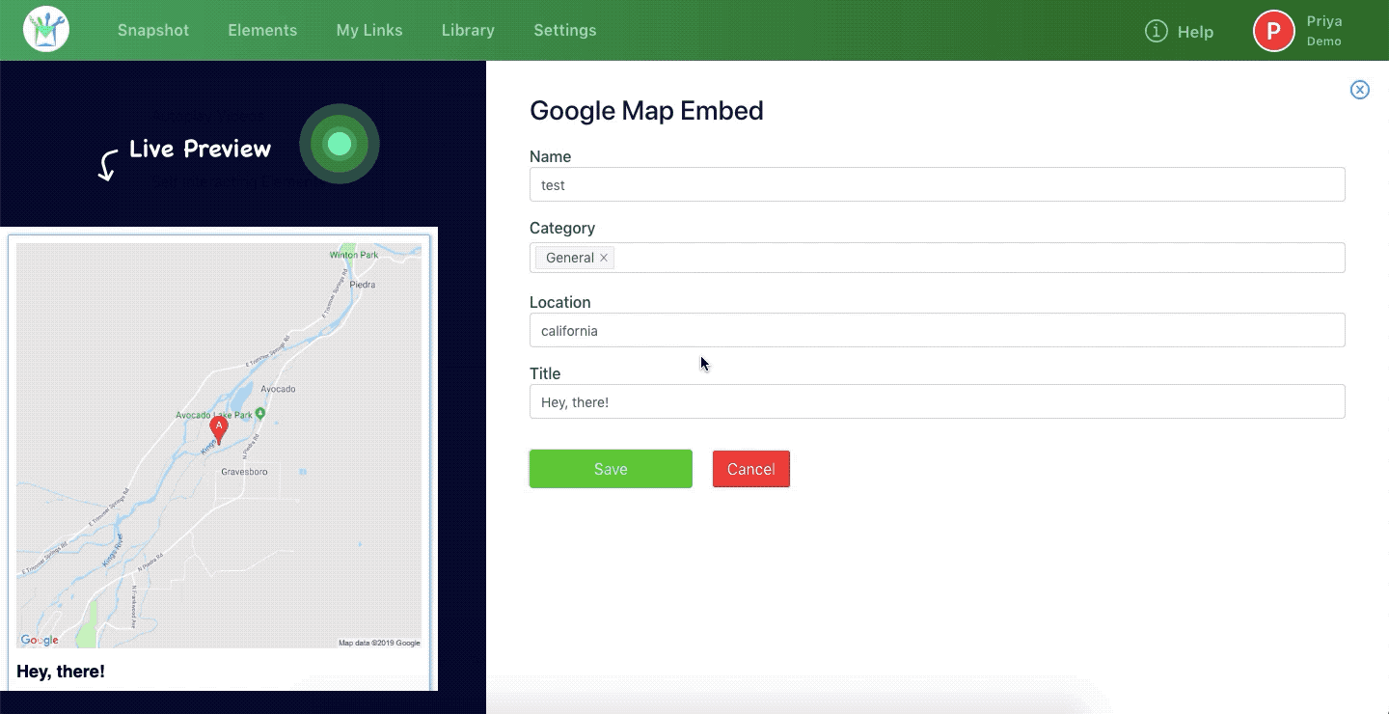Click the Piedra label on the map
1389x714 pixels.
coord(363,285)
